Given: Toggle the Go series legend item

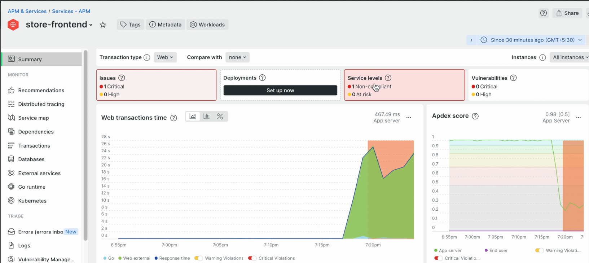Looking at the screenshot, I should [x=109, y=258].
